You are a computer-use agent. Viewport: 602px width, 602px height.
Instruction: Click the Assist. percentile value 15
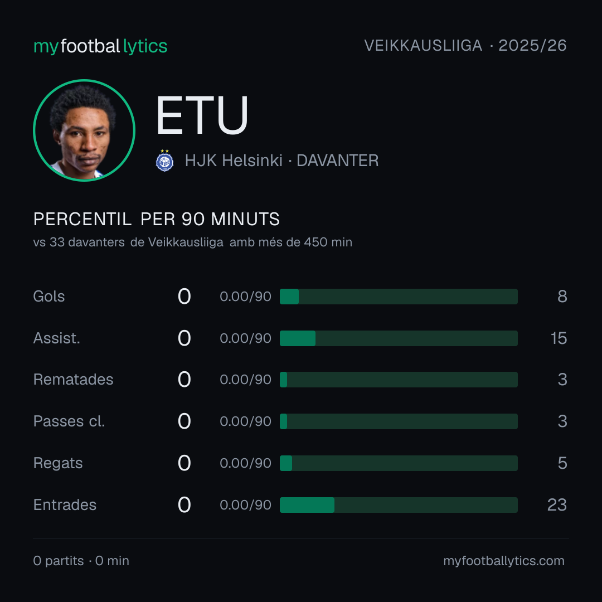pyautogui.click(x=559, y=338)
